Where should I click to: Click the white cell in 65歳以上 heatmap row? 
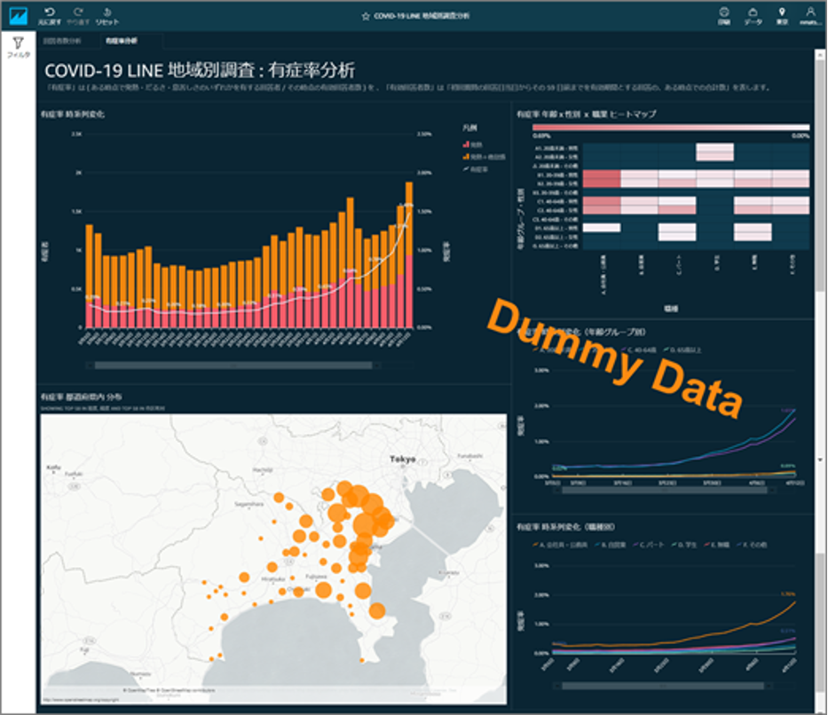(602, 228)
